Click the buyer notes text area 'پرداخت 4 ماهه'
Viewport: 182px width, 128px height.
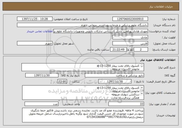pyautogui.click(x=83, y=115)
